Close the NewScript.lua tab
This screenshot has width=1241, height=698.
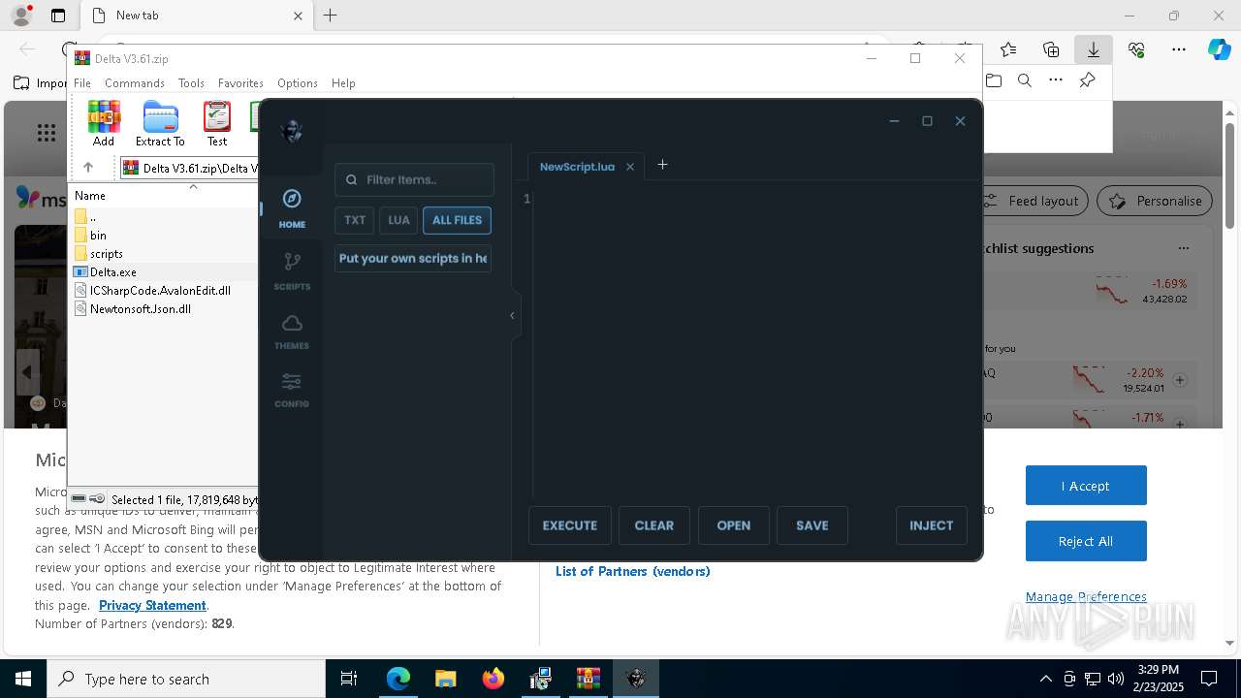point(630,167)
